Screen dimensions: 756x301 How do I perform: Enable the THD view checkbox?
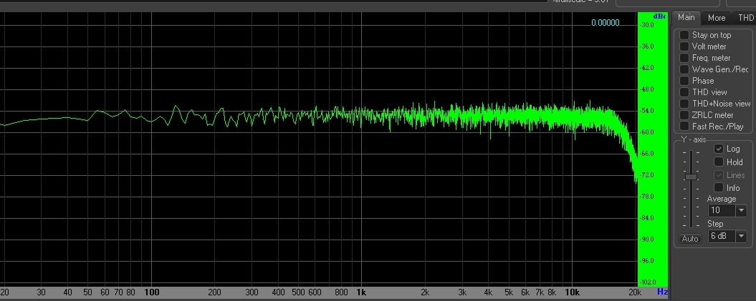pos(684,92)
